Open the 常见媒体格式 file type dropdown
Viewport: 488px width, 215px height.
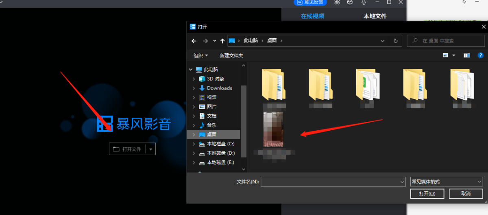[446, 182]
